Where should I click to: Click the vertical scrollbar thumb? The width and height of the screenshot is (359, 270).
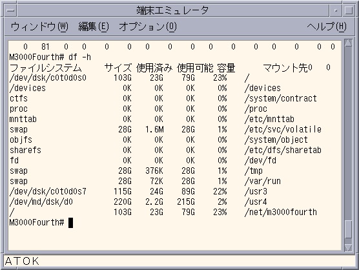[348, 229]
